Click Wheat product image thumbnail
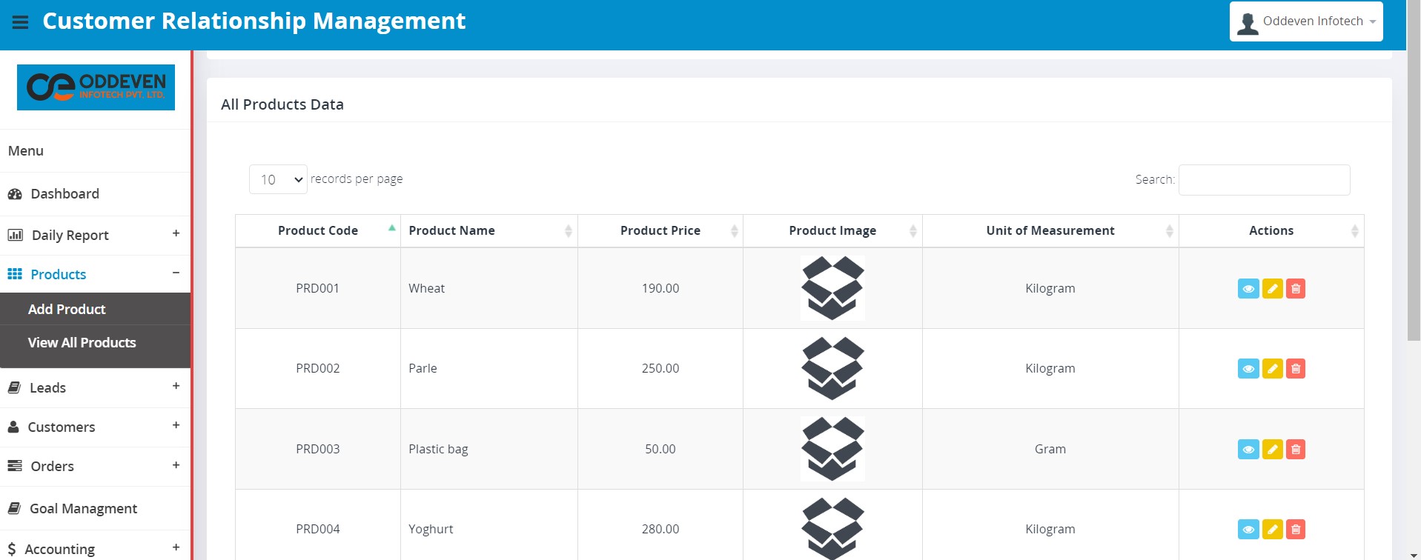The width and height of the screenshot is (1421, 560). 832,288
